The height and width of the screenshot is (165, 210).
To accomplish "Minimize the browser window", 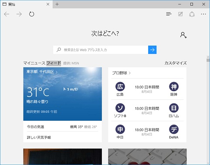I will [x=180, y=4].
